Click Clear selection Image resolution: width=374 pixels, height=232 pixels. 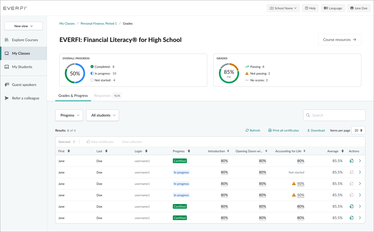click(132, 142)
